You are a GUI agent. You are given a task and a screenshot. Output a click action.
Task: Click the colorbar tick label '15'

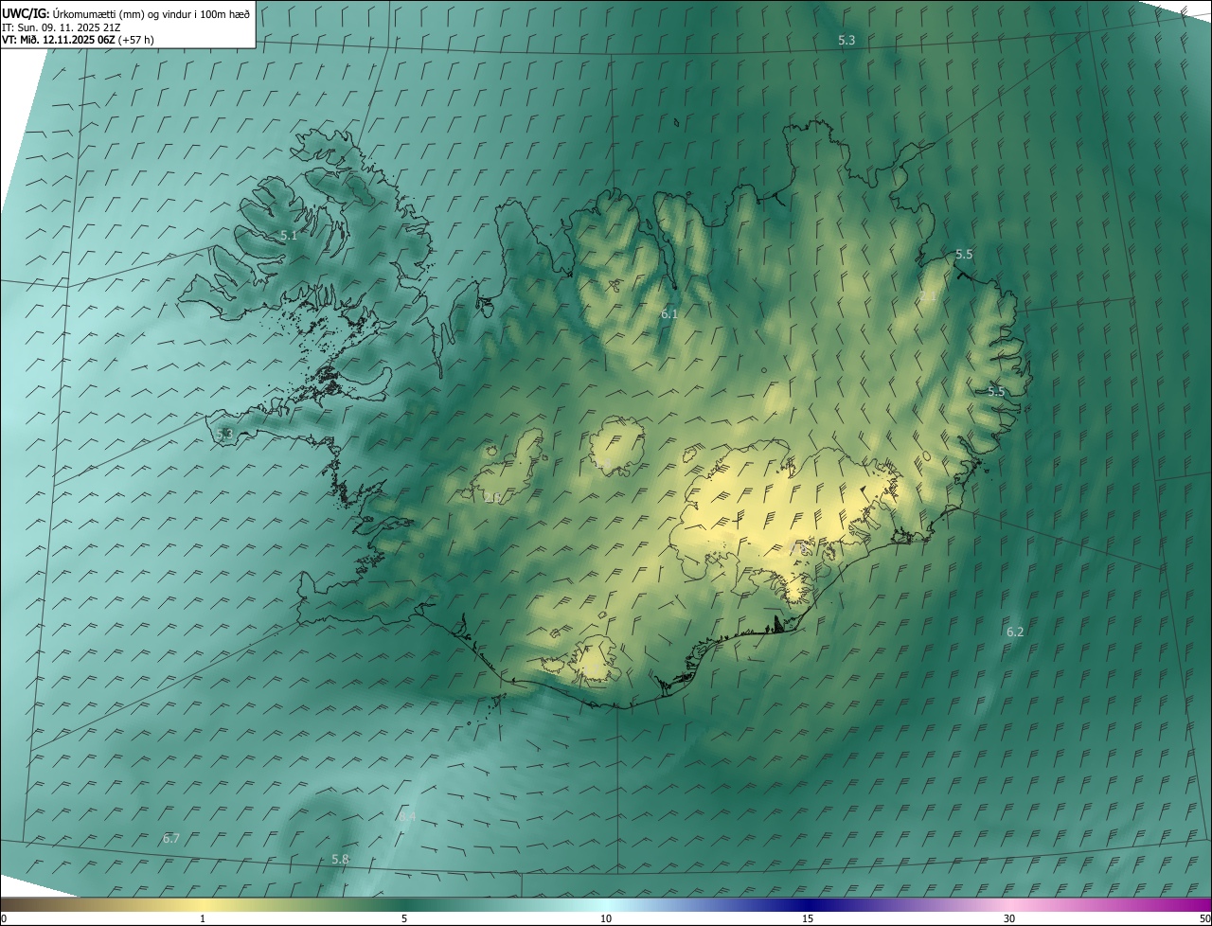click(x=808, y=918)
